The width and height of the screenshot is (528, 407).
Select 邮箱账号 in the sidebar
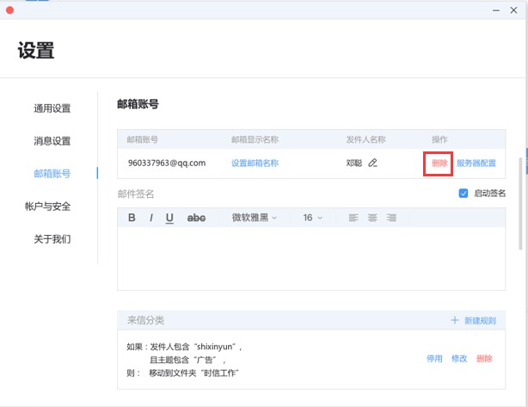click(x=52, y=174)
